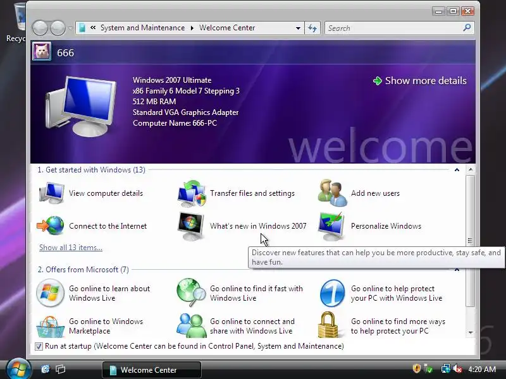
Task: Click the refresh button beside the address bar
Action: pos(312,28)
